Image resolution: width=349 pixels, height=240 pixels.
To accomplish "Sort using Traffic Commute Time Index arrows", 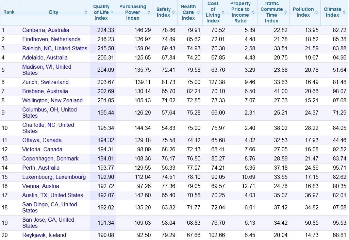I will tap(285, 12).
